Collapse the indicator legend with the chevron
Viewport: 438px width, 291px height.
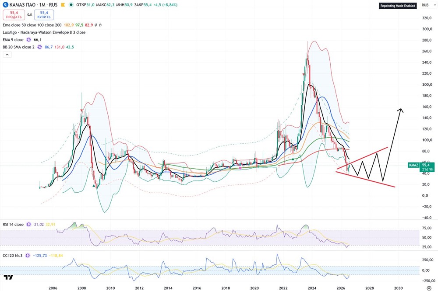pyautogui.click(x=7, y=55)
